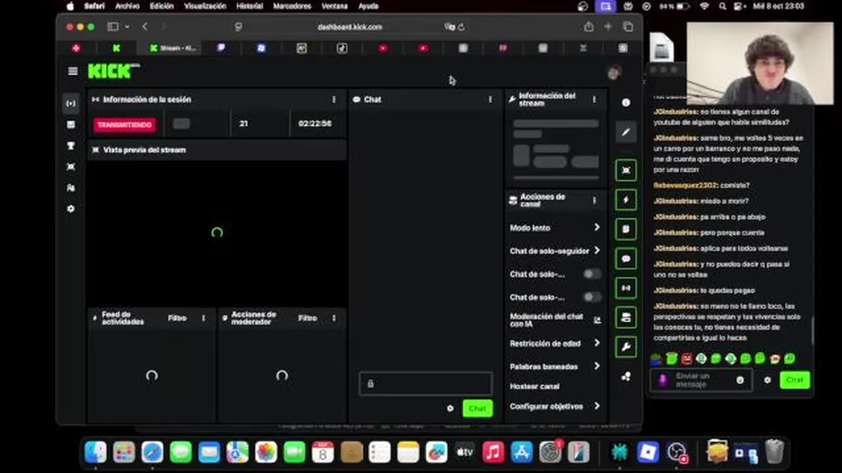Viewport: 842px width, 473px height.
Task: Open the profile avatar in Kick header
Action: pos(614,73)
